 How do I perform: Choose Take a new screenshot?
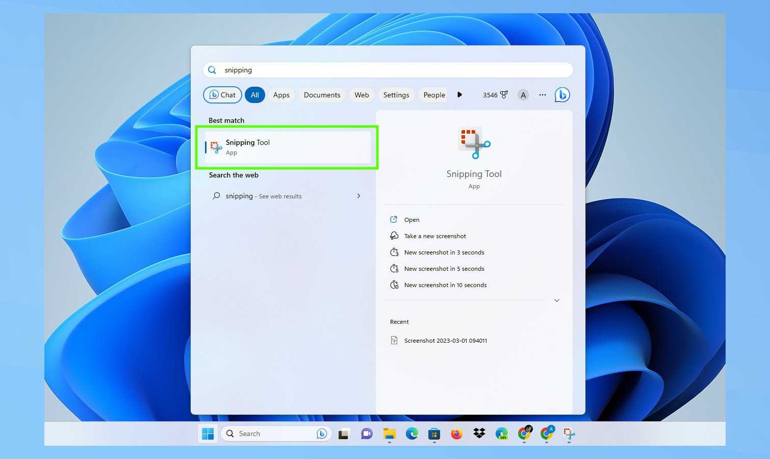click(434, 236)
